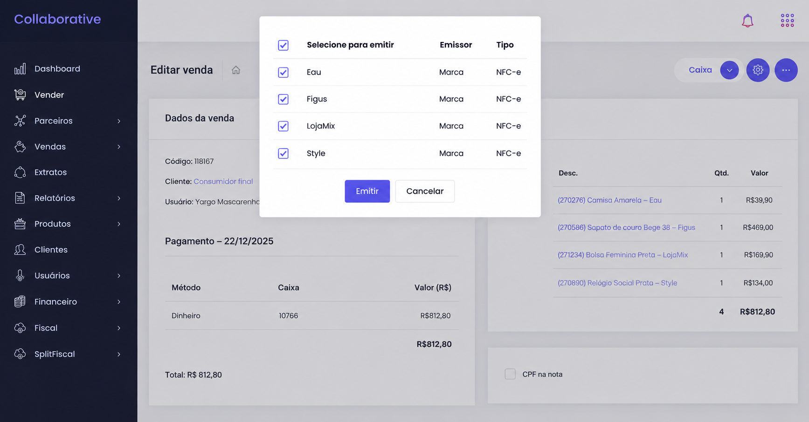Click the Fiscal cloud icon
The height and width of the screenshot is (422, 809).
coord(20,328)
